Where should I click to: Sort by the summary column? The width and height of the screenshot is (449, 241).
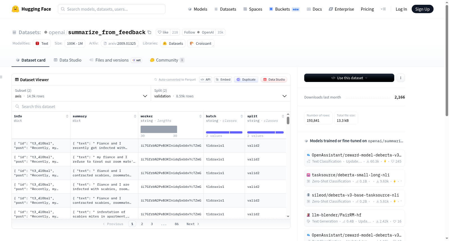click(135, 116)
